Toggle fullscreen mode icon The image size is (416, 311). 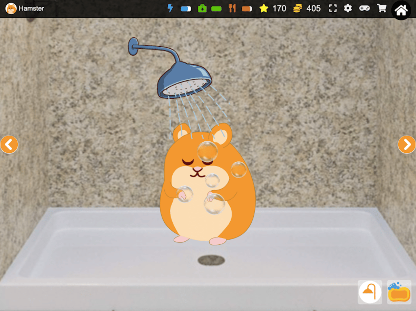(x=333, y=8)
